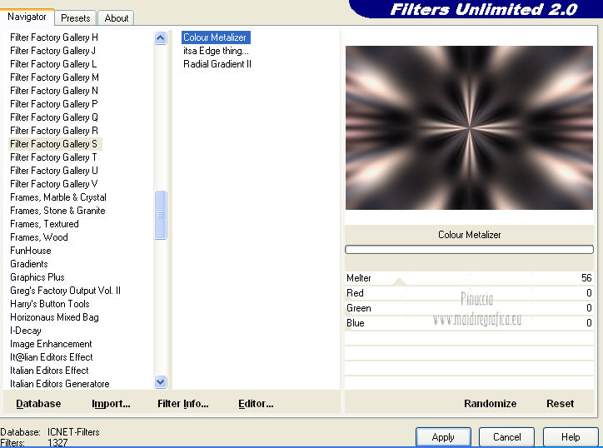Click the filter count 1327
603x448 pixels.
click(x=57, y=443)
